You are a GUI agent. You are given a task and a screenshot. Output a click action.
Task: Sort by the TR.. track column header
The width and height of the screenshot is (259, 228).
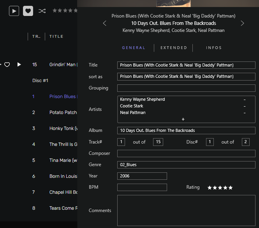[x=36, y=37]
